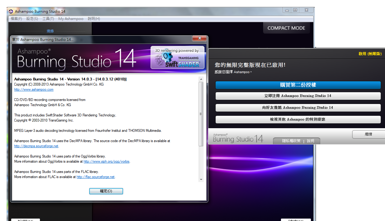Open the 說明(H) menu
Image resolution: width=385 pixels, height=221 pixels.
point(94,19)
